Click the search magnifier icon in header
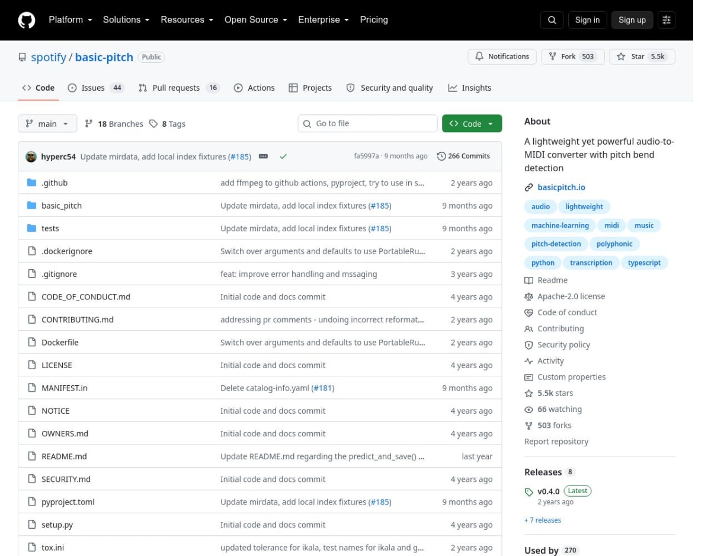Viewport: 711px width, 556px height. click(x=552, y=20)
